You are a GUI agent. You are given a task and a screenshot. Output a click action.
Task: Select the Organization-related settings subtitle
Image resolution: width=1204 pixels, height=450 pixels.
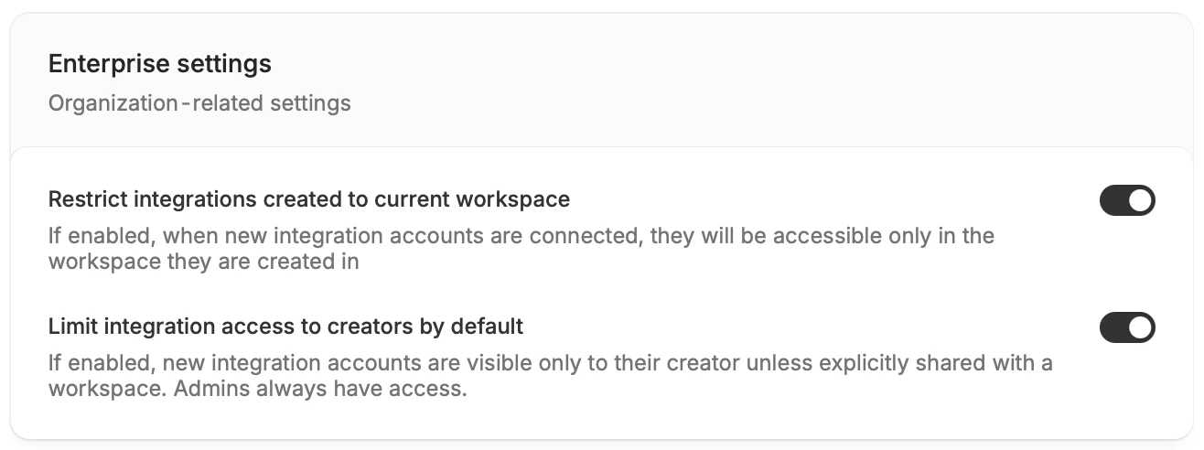click(x=199, y=102)
